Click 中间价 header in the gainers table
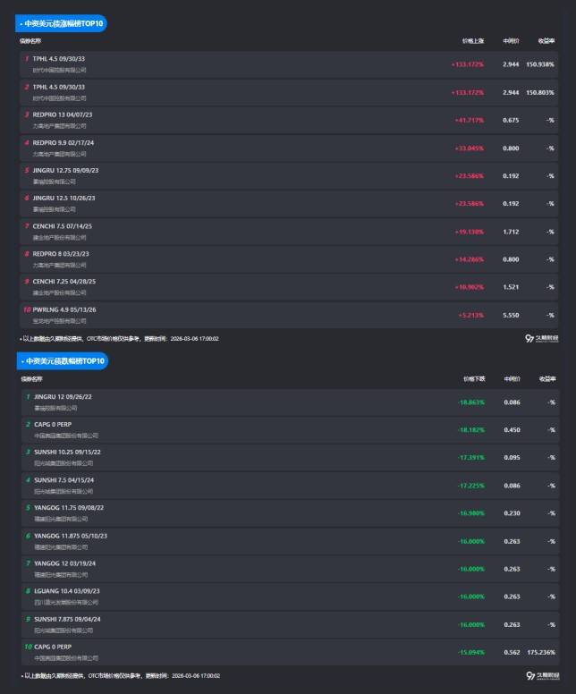The image size is (576, 694). click(x=511, y=41)
